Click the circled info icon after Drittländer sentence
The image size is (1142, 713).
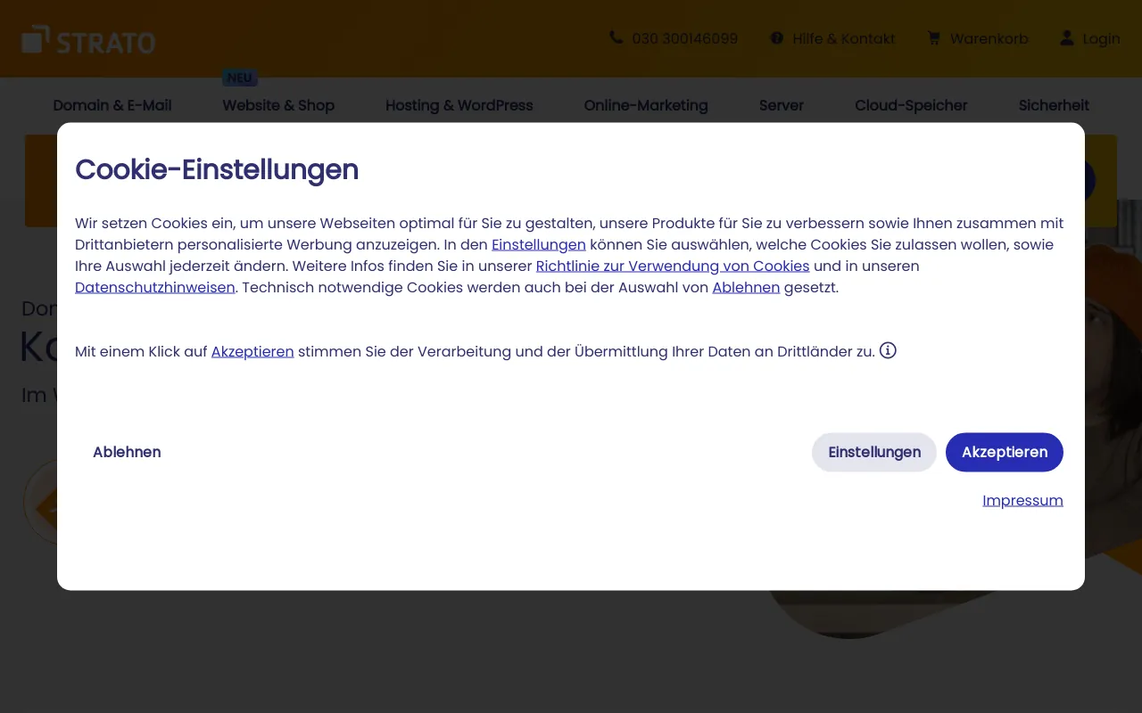[x=888, y=350]
